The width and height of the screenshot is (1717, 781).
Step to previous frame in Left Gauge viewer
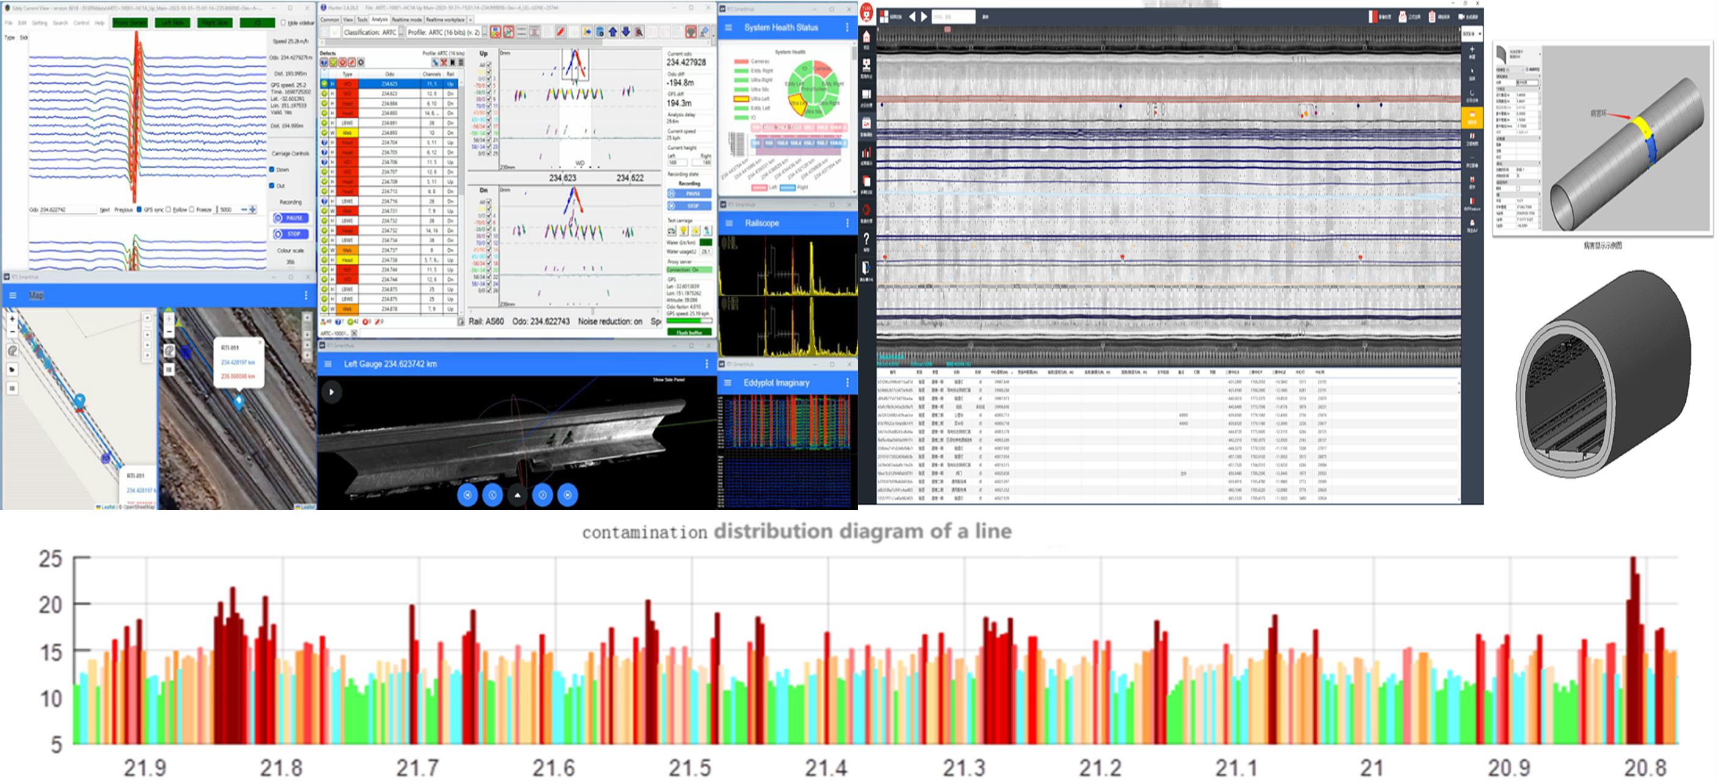493,494
